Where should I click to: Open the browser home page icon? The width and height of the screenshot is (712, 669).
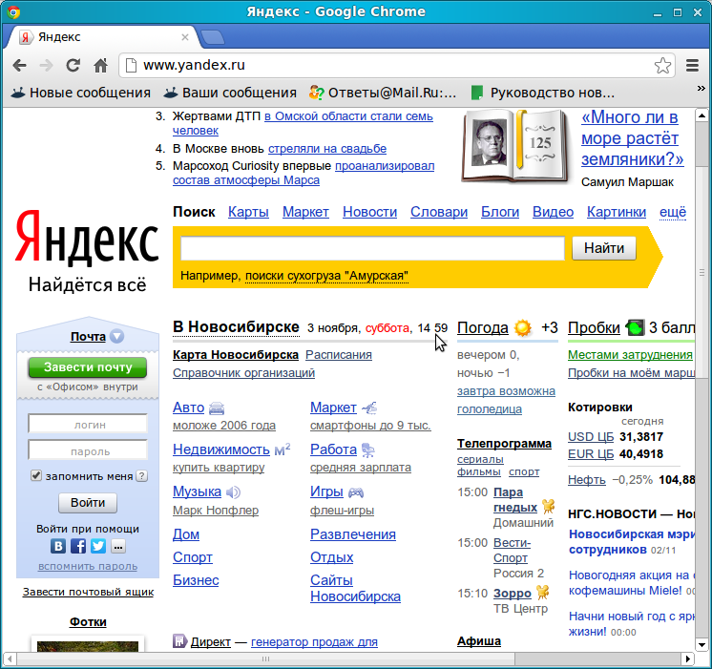(100, 66)
